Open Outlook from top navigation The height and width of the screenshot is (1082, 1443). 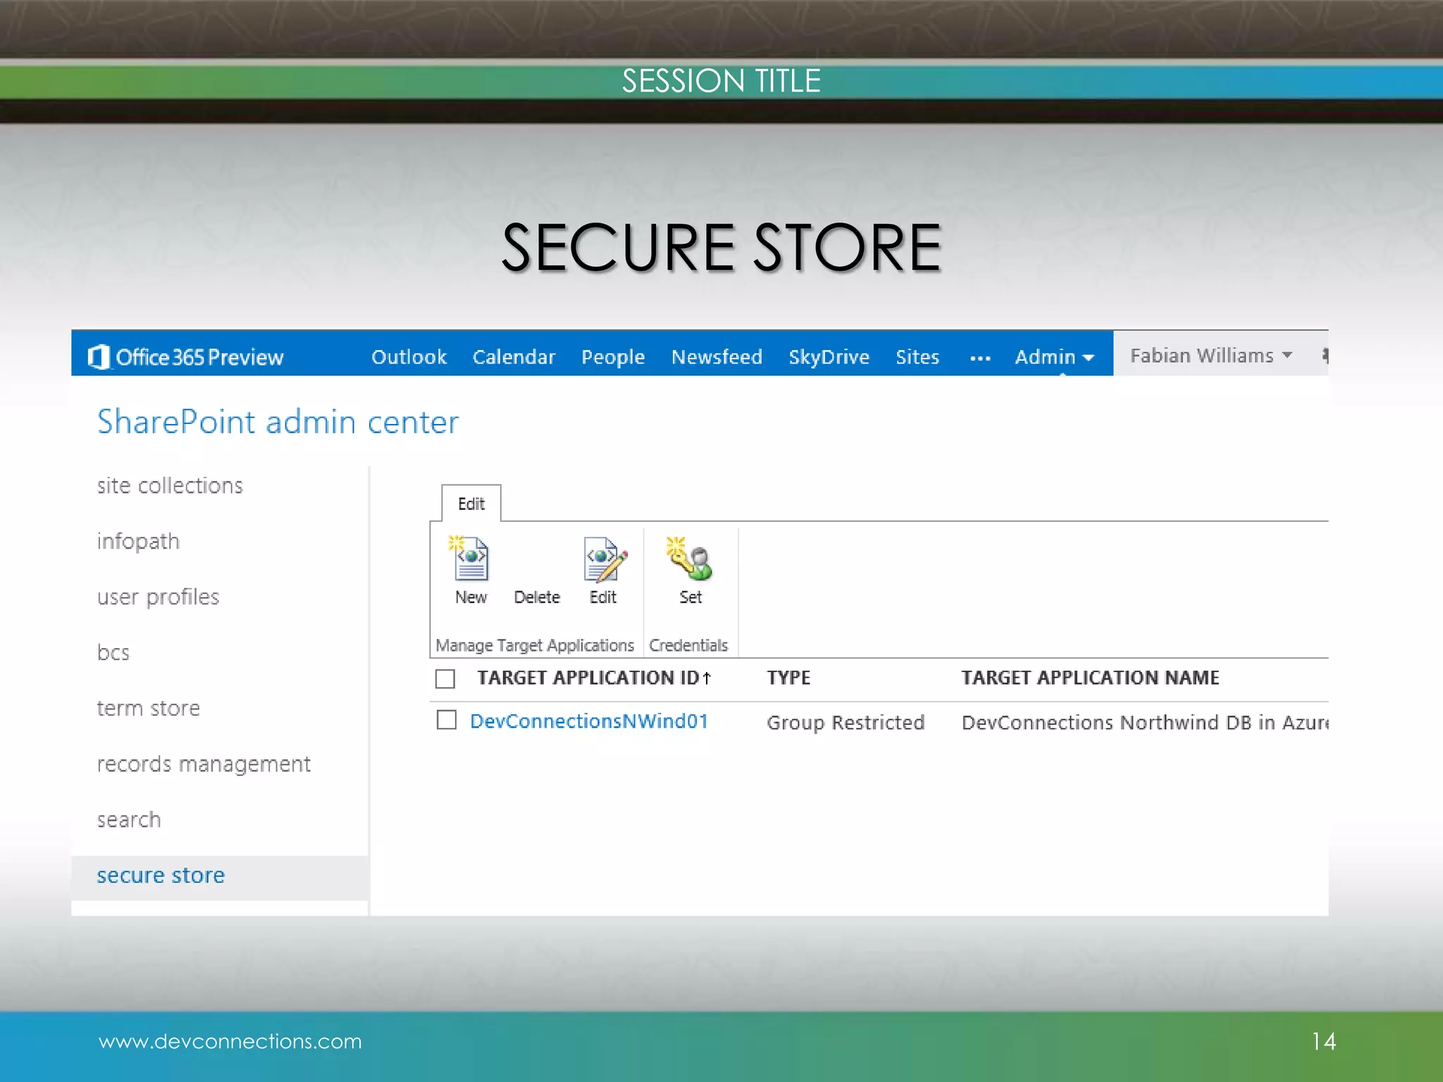pos(409,357)
